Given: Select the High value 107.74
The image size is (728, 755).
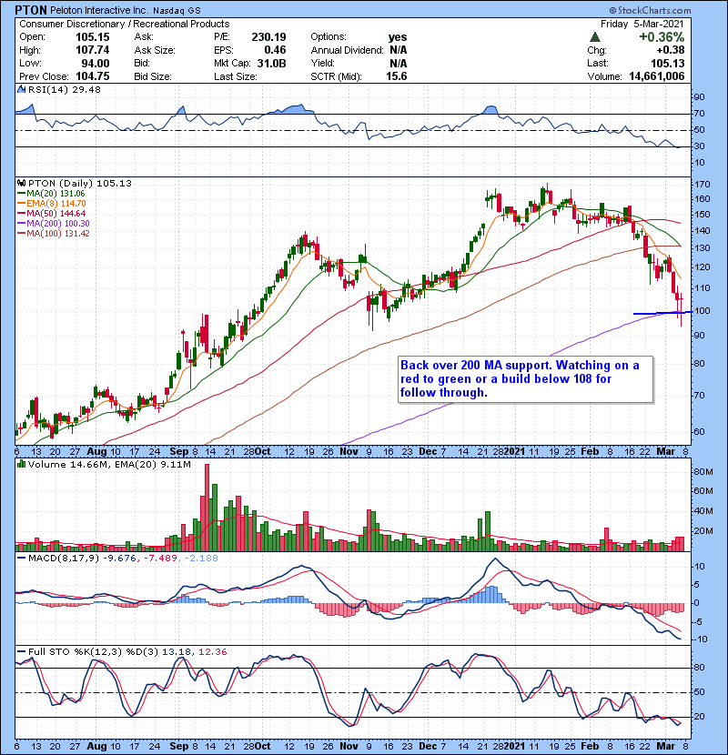Looking at the screenshot, I should pos(93,50).
